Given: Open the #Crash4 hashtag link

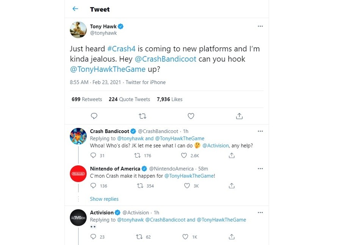Looking at the screenshot, I should point(120,49).
